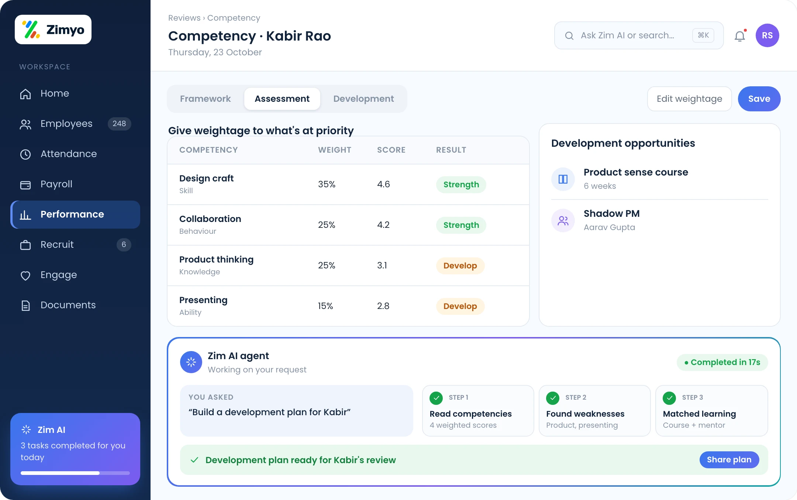Click the Design craft 35% weight
The image size is (797, 500).
coord(327,184)
